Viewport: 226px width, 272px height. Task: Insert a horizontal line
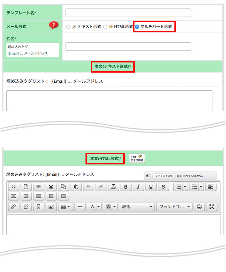(x=80, y=207)
